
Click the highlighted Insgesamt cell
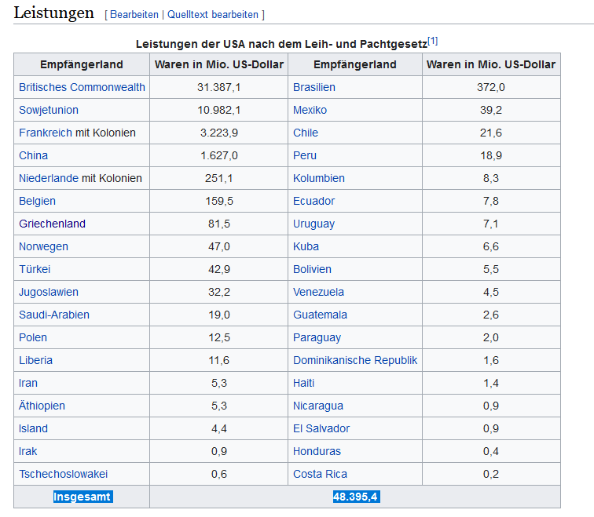pos(82,497)
